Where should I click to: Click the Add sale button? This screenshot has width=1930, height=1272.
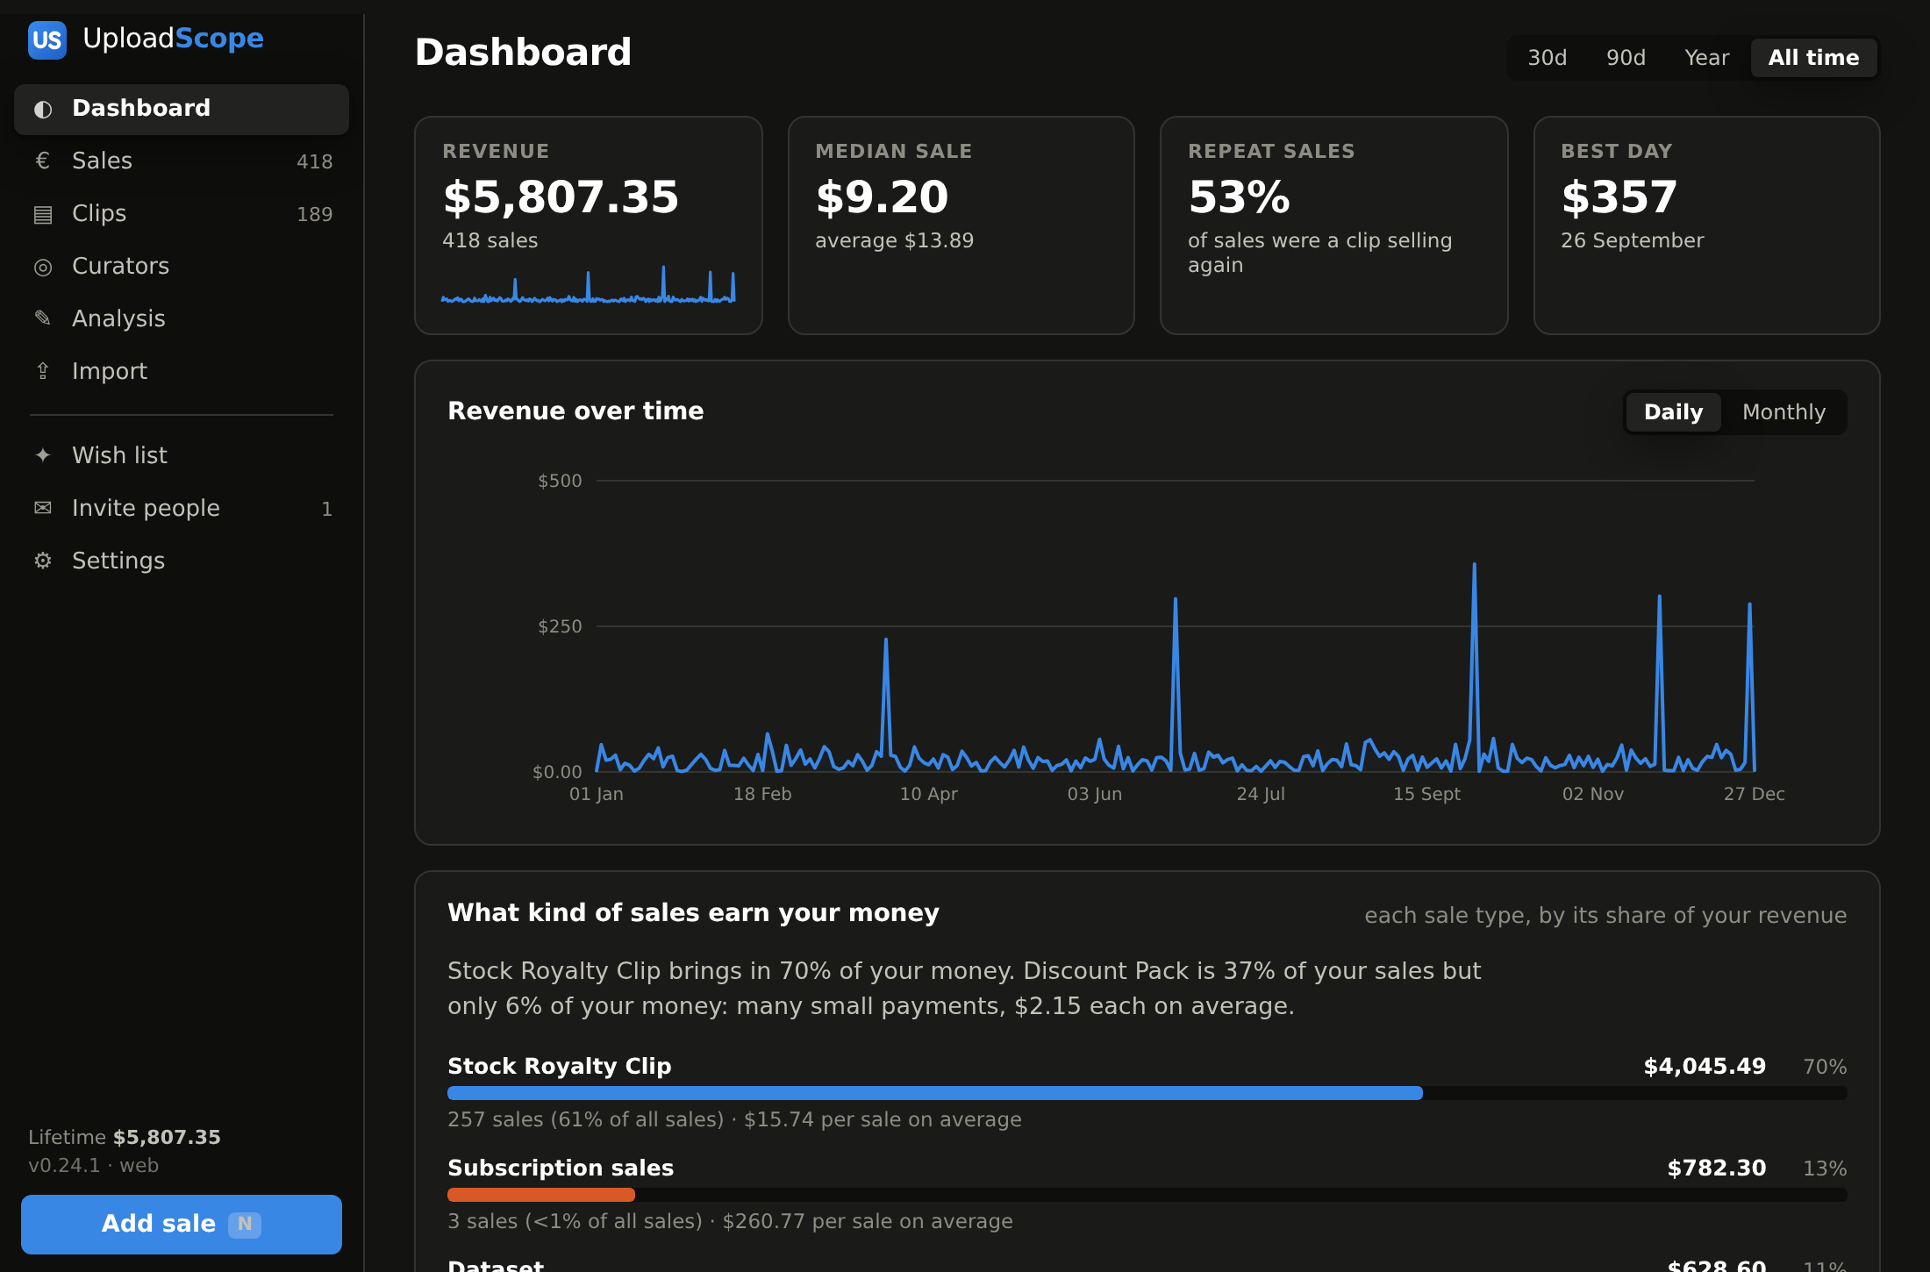click(182, 1224)
